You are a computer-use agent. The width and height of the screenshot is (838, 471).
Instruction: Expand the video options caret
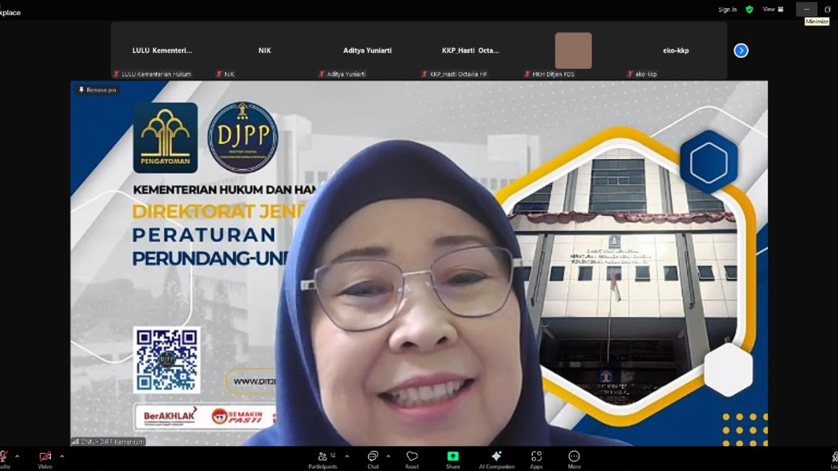[x=62, y=456]
